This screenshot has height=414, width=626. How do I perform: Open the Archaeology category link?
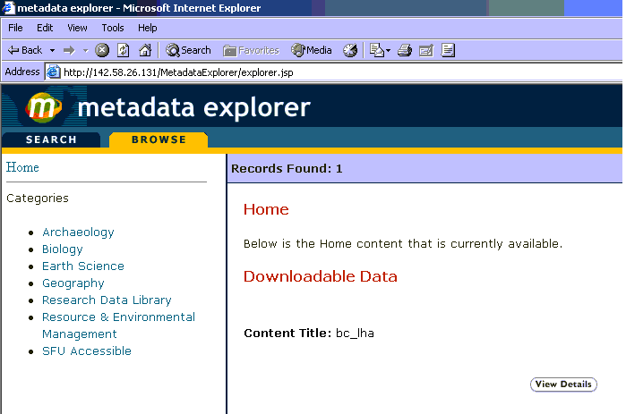click(78, 232)
